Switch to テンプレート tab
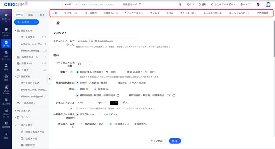 point(71,13)
